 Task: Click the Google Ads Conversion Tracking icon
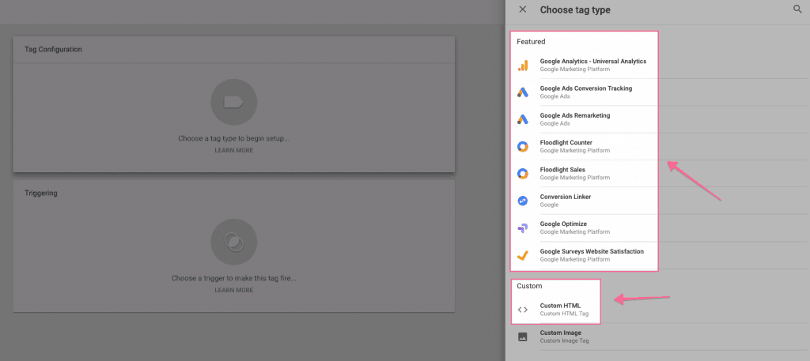point(523,92)
